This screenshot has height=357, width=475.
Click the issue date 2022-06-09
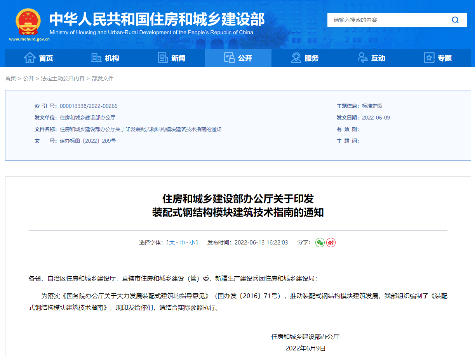(376, 118)
